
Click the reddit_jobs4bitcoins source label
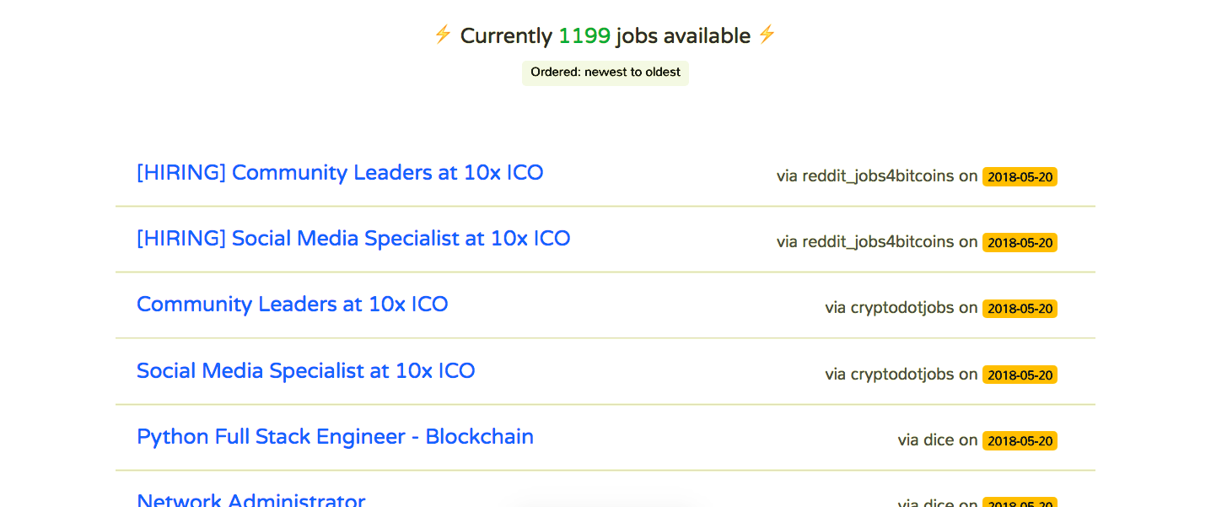(881, 176)
